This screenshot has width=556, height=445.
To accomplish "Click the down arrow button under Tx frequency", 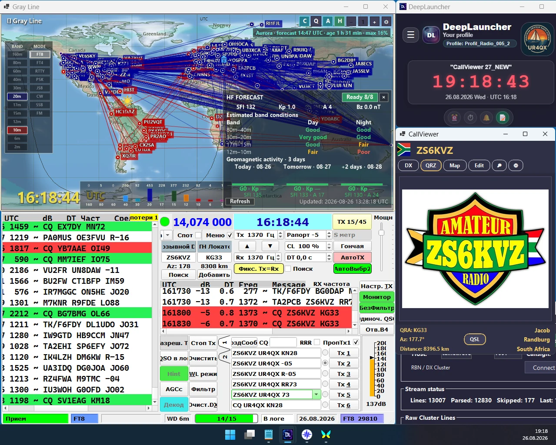I will pos(270,246).
